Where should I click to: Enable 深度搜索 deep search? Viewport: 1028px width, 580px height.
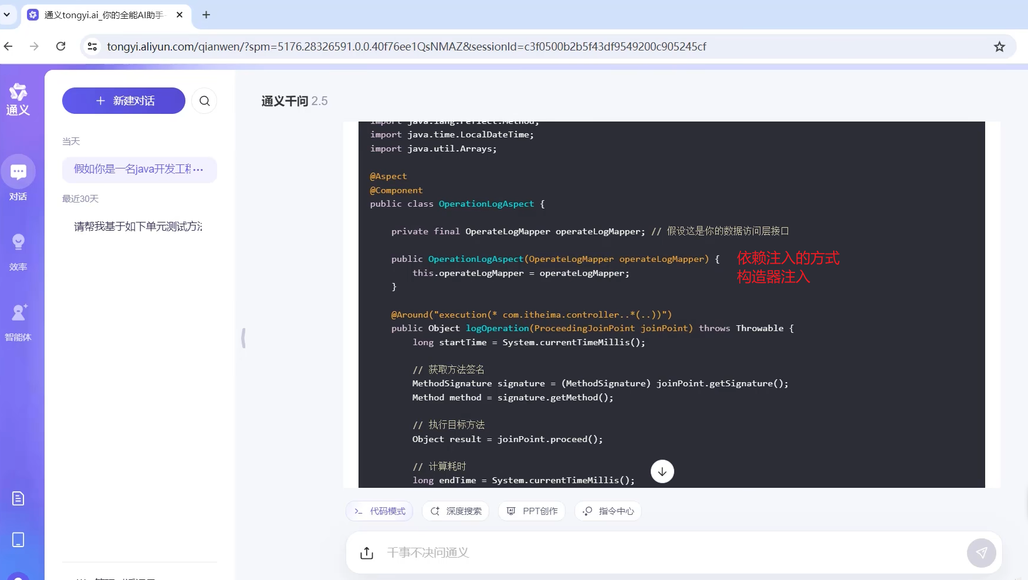[456, 511]
